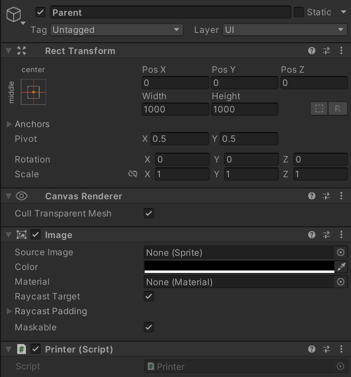Screen dimensions: 351x377
Task: Toggle Blueprint Mode in Rect Transform
Action: point(319,108)
